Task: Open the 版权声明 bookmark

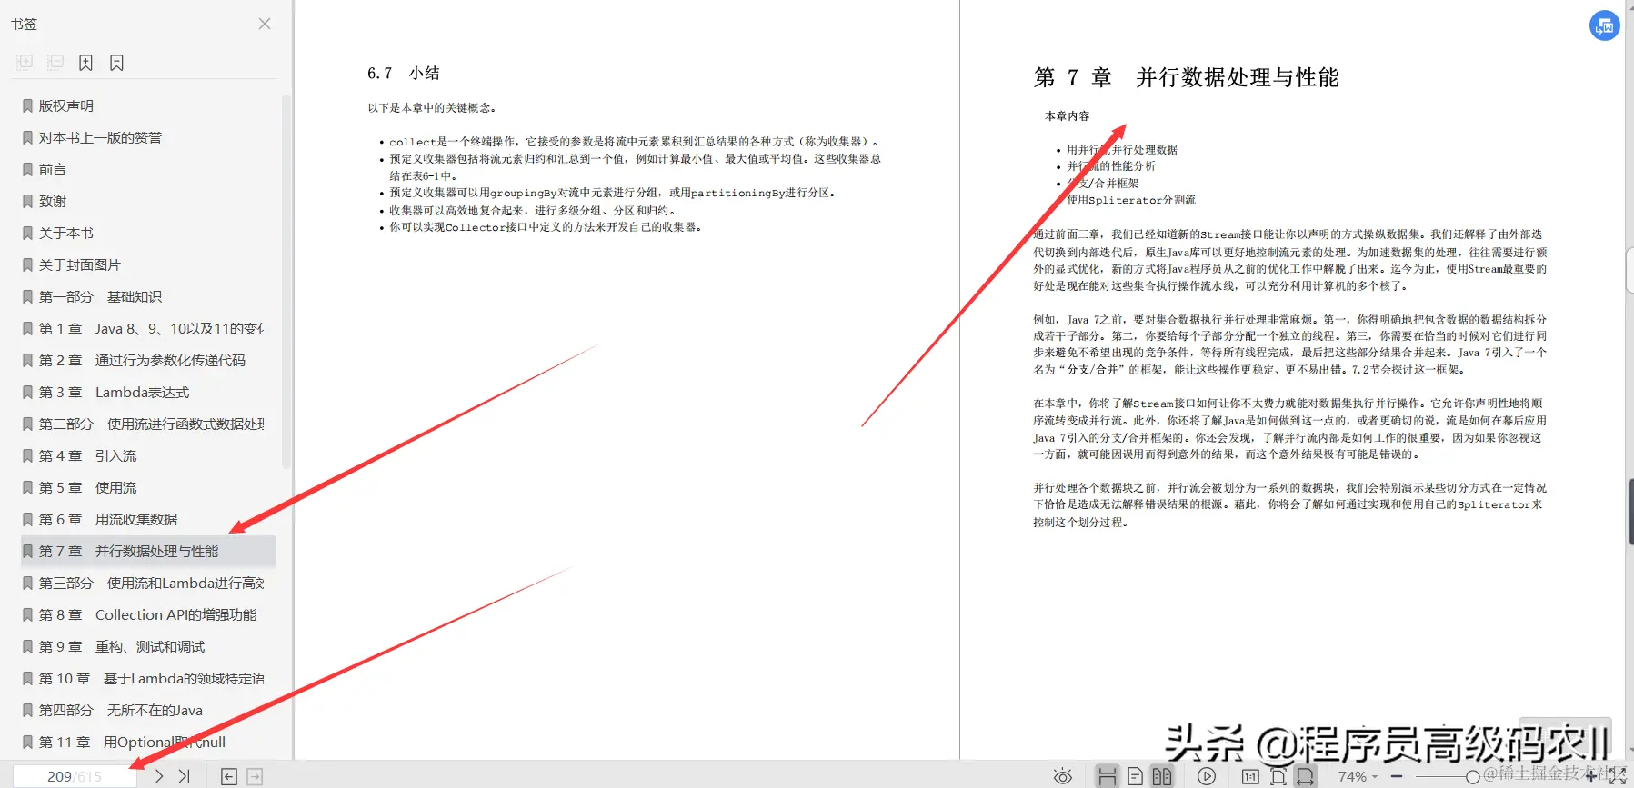Action: coord(147,105)
